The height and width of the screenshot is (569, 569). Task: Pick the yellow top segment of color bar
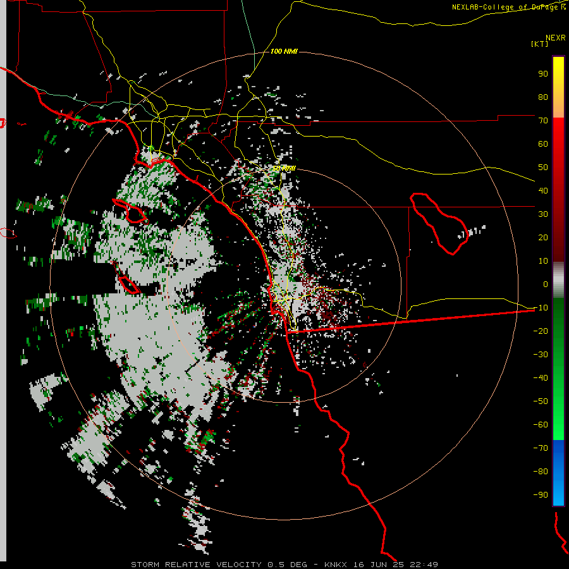558,87
